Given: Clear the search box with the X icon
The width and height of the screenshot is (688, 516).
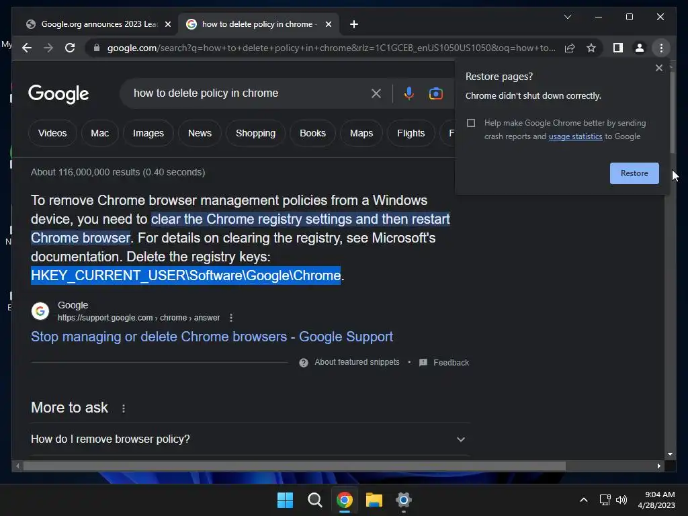Looking at the screenshot, I should pos(376,93).
